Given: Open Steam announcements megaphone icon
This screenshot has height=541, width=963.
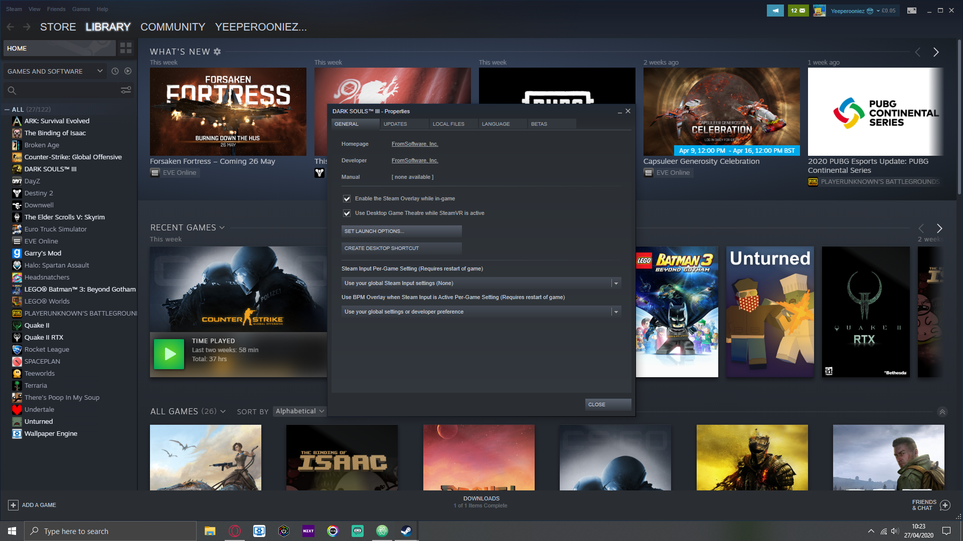Looking at the screenshot, I should [x=775, y=11].
